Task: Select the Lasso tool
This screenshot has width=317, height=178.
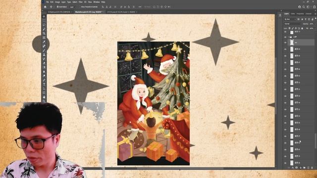Action: point(44,25)
